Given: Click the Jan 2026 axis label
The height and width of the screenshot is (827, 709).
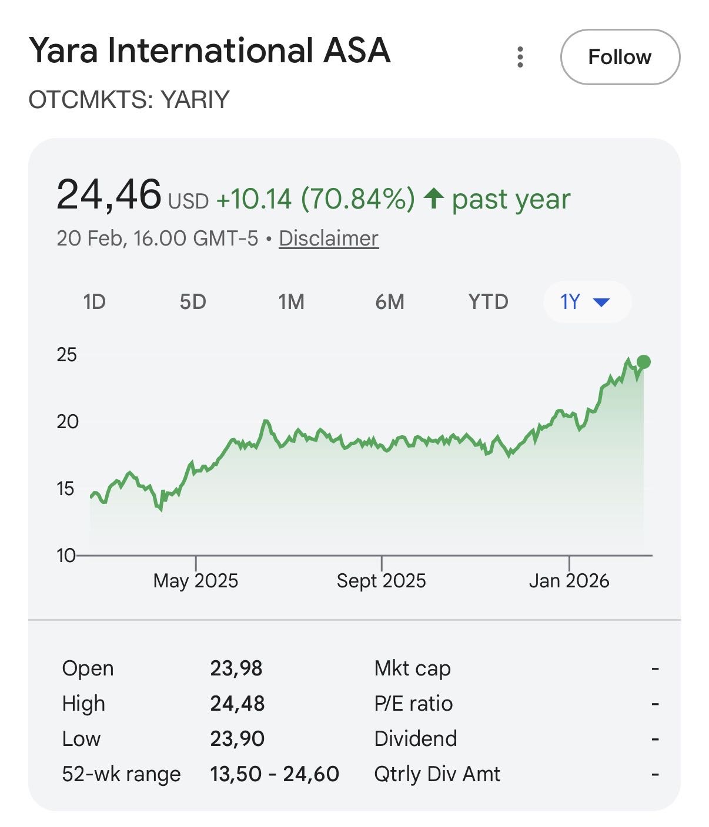Looking at the screenshot, I should pyautogui.click(x=568, y=581).
